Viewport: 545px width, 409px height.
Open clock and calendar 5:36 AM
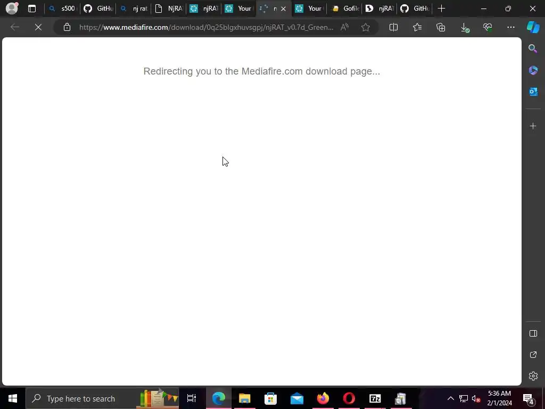pos(499,398)
